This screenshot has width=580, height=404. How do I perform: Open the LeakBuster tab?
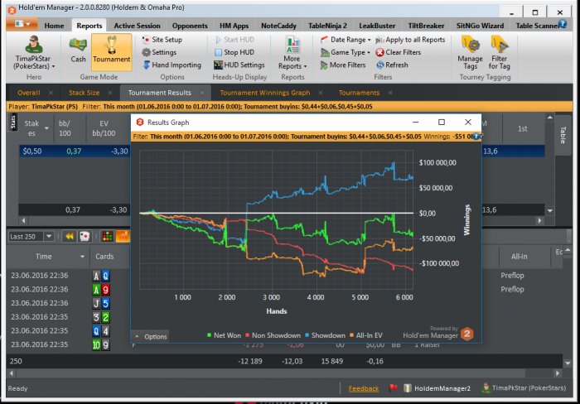(x=377, y=26)
